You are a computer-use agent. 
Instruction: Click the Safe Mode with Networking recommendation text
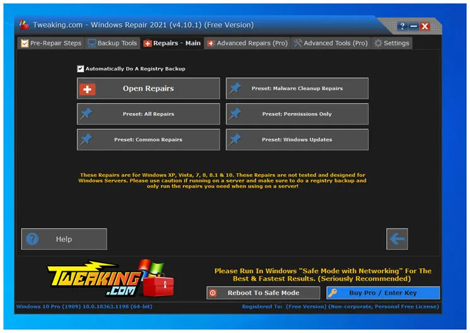323,275
